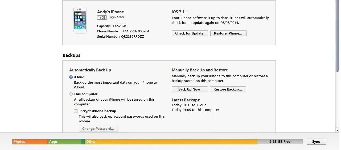Image resolution: width=341 pixels, height=150 pixels.
Task: Click the battery level icon
Action: [113, 18]
